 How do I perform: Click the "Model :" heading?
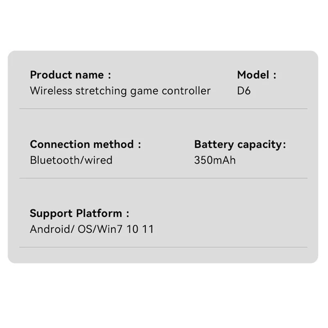tap(257, 75)
